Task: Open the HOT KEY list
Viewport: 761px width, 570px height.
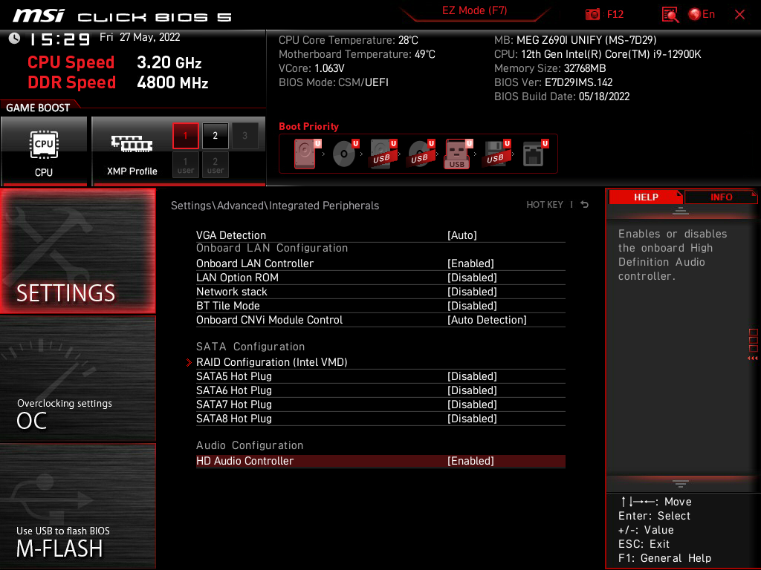Action: click(545, 205)
